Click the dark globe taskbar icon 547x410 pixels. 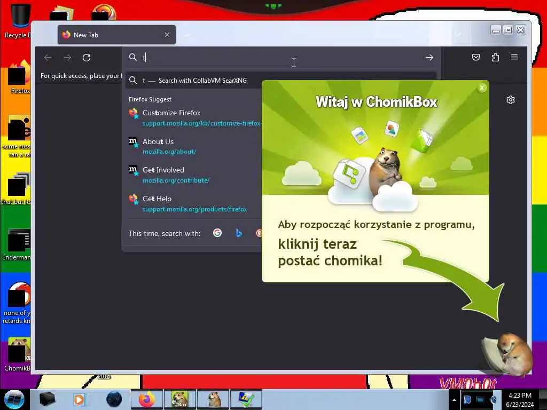click(x=114, y=399)
